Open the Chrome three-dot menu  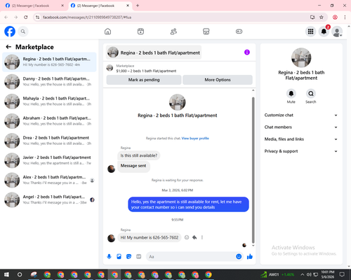(x=345, y=17)
